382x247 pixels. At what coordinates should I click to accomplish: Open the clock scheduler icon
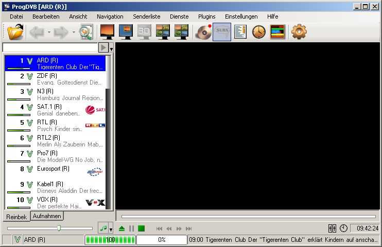(258, 32)
